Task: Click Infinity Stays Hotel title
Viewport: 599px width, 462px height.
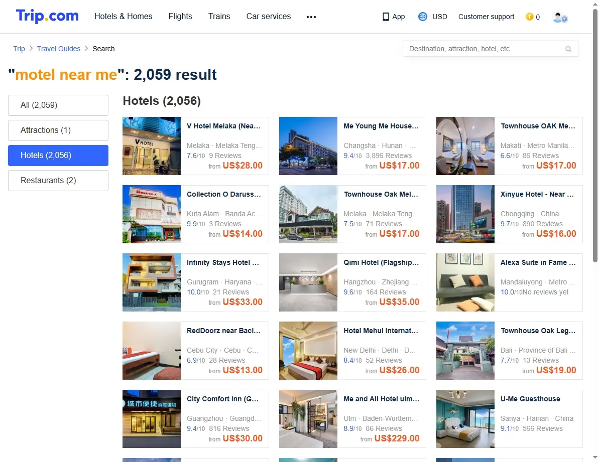Action: coord(223,263)
